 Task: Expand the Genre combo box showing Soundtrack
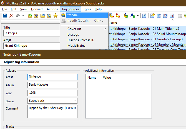(x=75, y=101)
